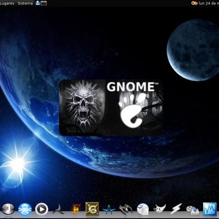This screenshot has height=219, width=219.
Task: Open the system monitor graph dock icon
Action: coord(210,209)
